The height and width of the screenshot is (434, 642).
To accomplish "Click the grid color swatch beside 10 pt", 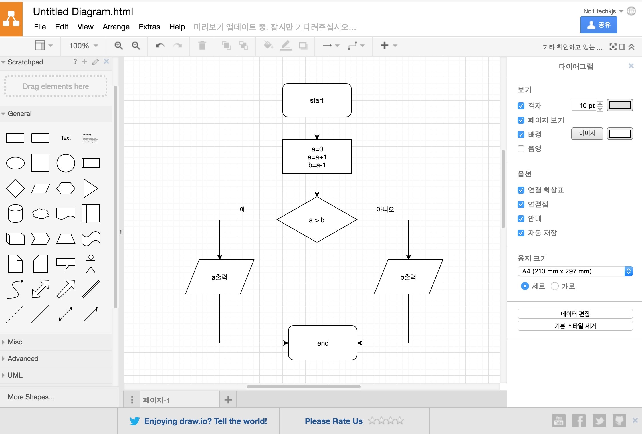I will coord(620,105).
